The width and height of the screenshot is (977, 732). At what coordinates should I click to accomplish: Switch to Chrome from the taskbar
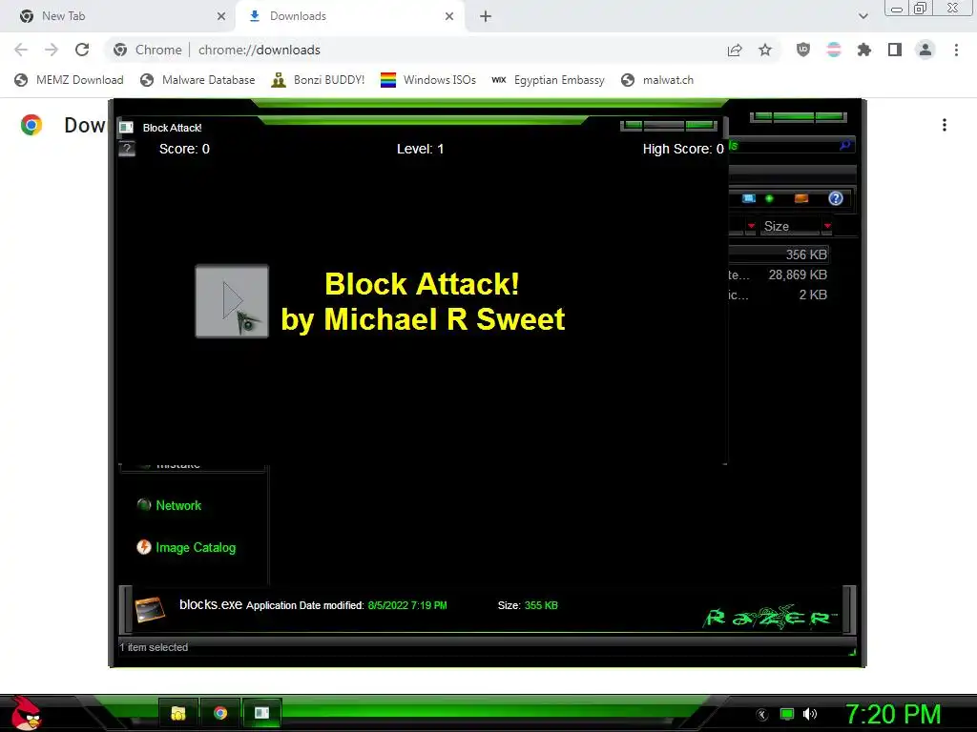[220, 713]
